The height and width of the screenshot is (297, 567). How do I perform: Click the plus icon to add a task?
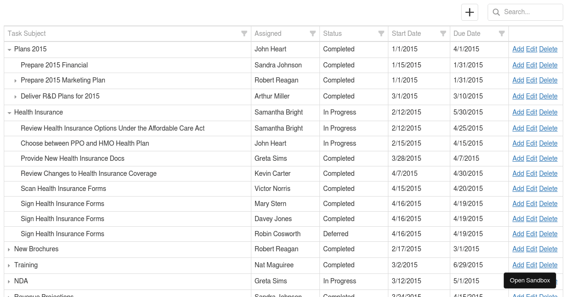point(469,12)
